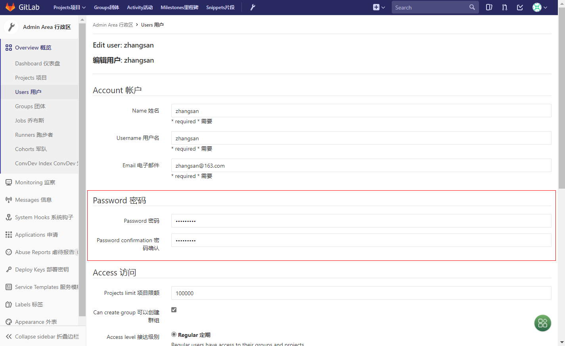Click the new item plus icon
565x346 pixels.
pos(376,7)
